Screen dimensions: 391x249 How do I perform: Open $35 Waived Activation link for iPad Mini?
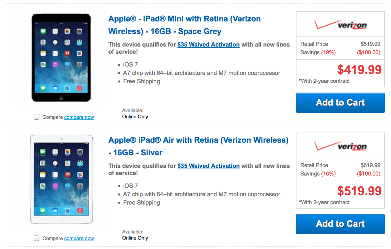(208, 45)
